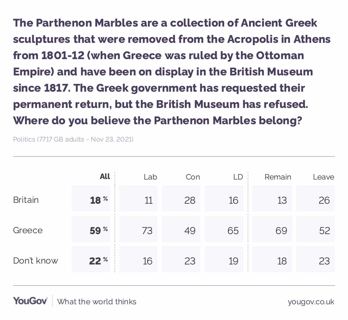Select the Lab column header

pyautogui.click(x=150, y=177)
